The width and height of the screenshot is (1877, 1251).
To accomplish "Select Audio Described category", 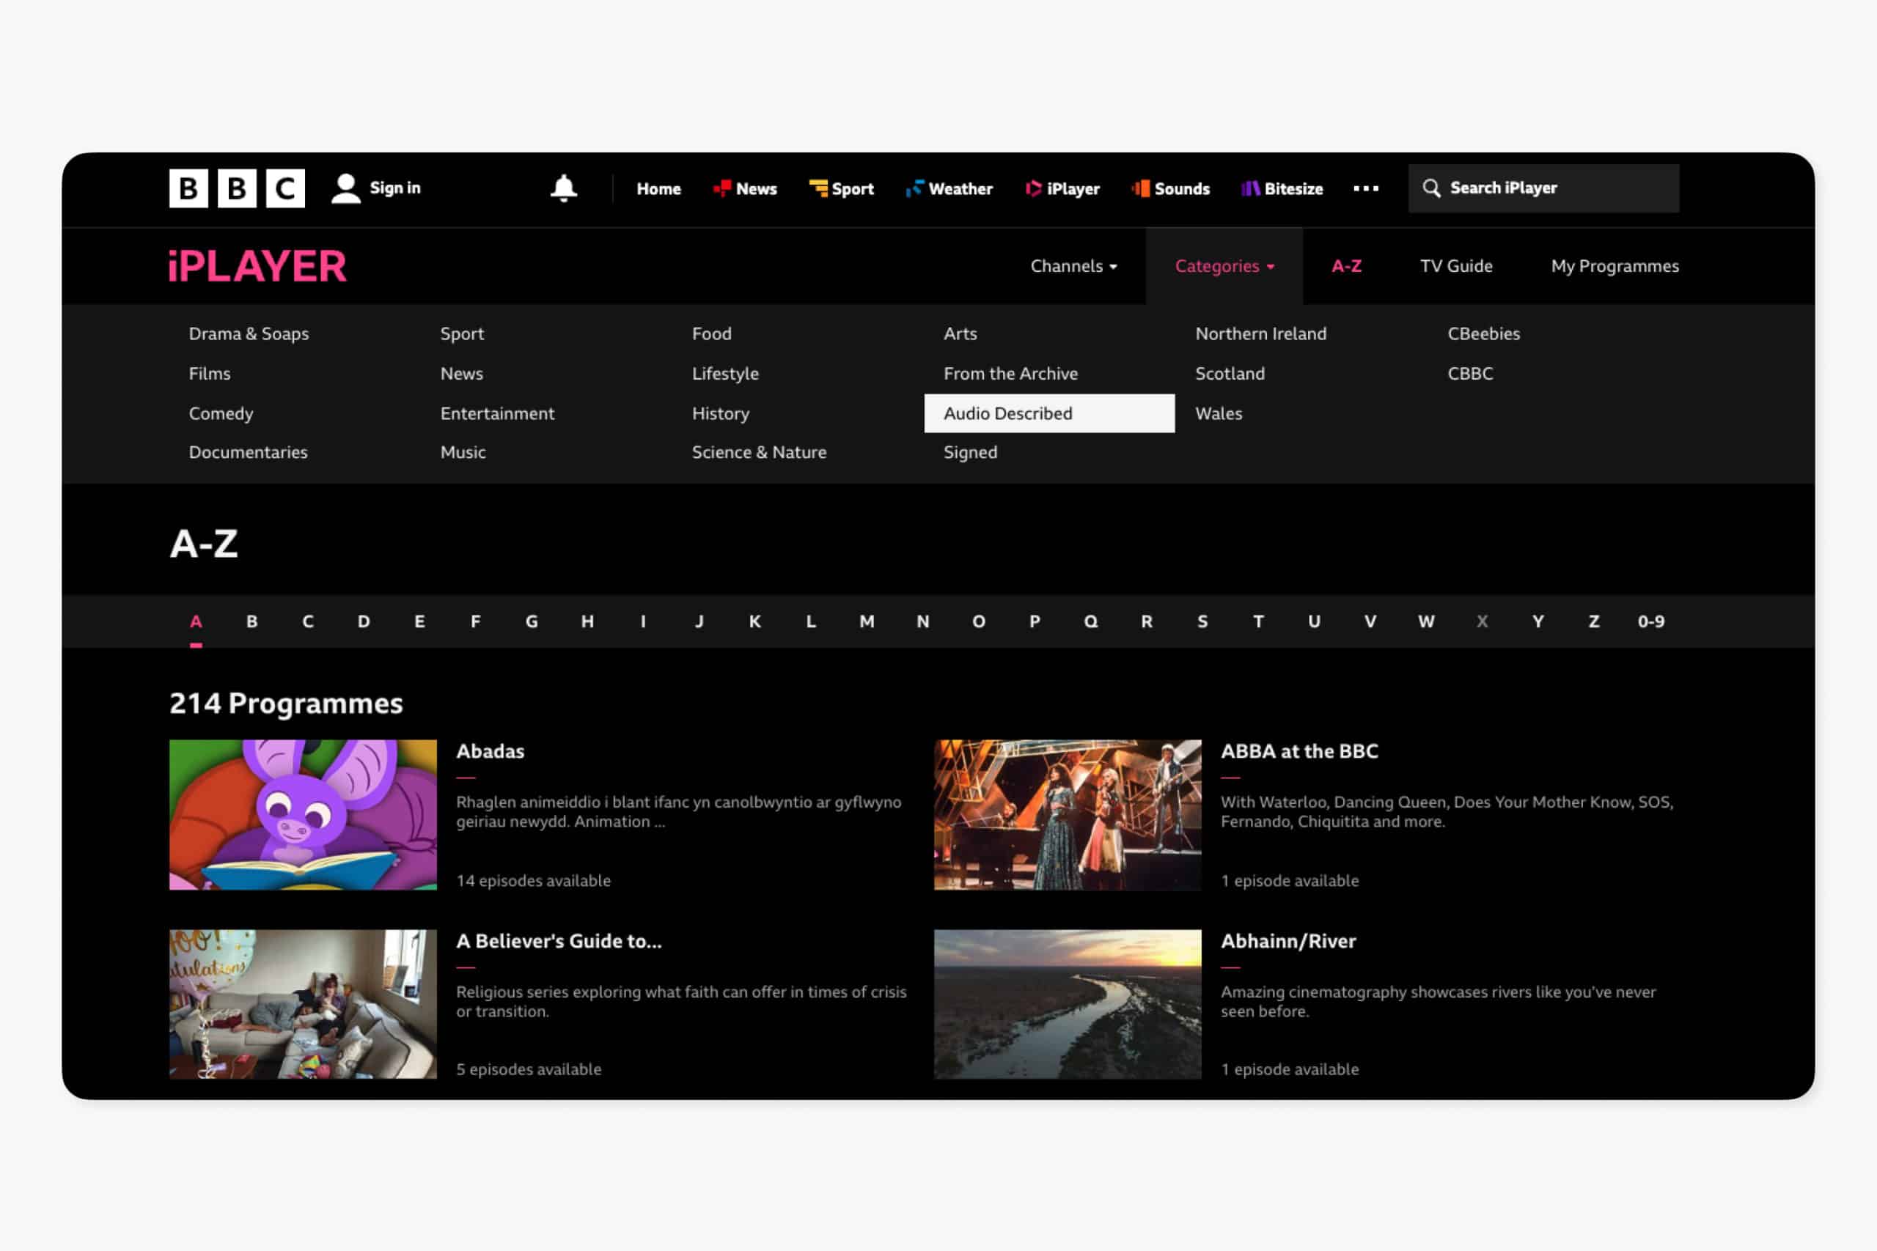I will tap(1049, 413).
